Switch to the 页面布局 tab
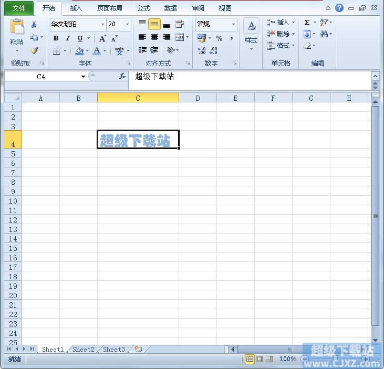This screenshot has height=369, width=384. [x=109, y=8]
